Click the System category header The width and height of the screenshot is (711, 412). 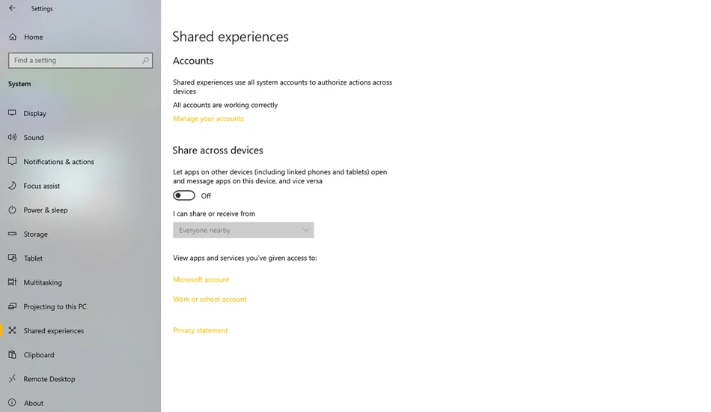pyautogui.click(x=19, y=84)
